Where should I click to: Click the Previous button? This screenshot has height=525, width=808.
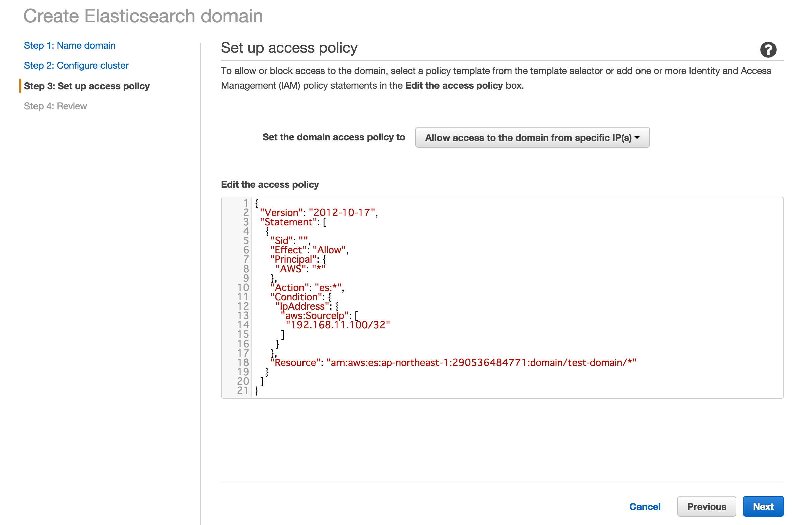click(x=706, y=506)
